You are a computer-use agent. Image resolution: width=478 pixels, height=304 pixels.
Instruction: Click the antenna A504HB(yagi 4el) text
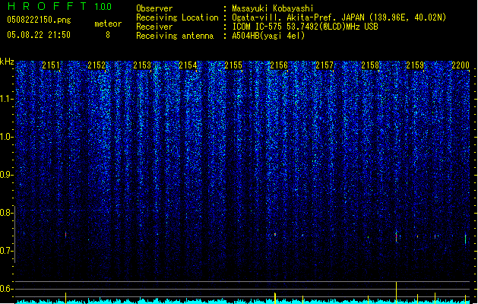click(268, 36)
